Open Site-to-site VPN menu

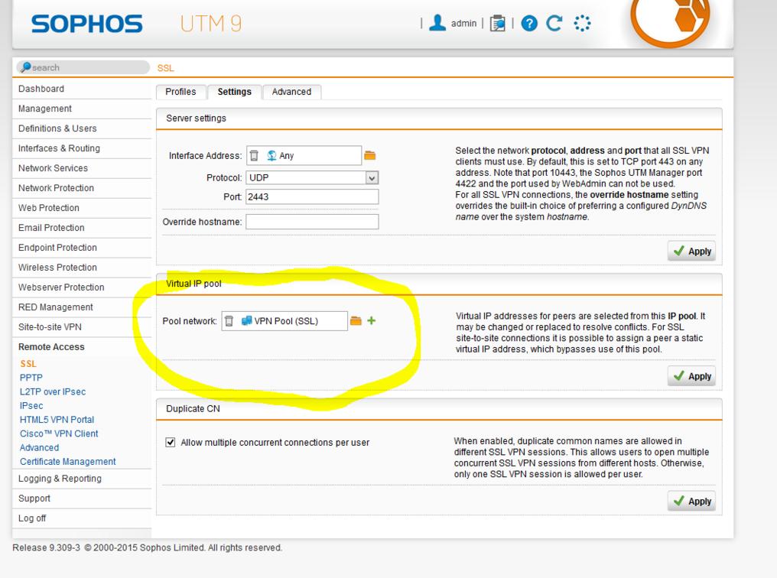pos(82,327)
